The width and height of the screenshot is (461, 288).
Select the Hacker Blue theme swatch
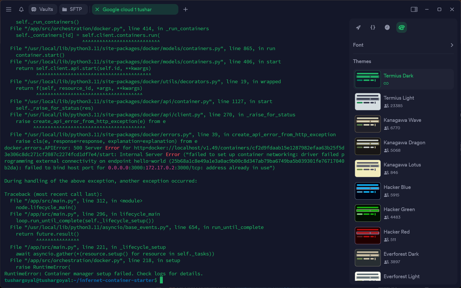tap(368, 191)
